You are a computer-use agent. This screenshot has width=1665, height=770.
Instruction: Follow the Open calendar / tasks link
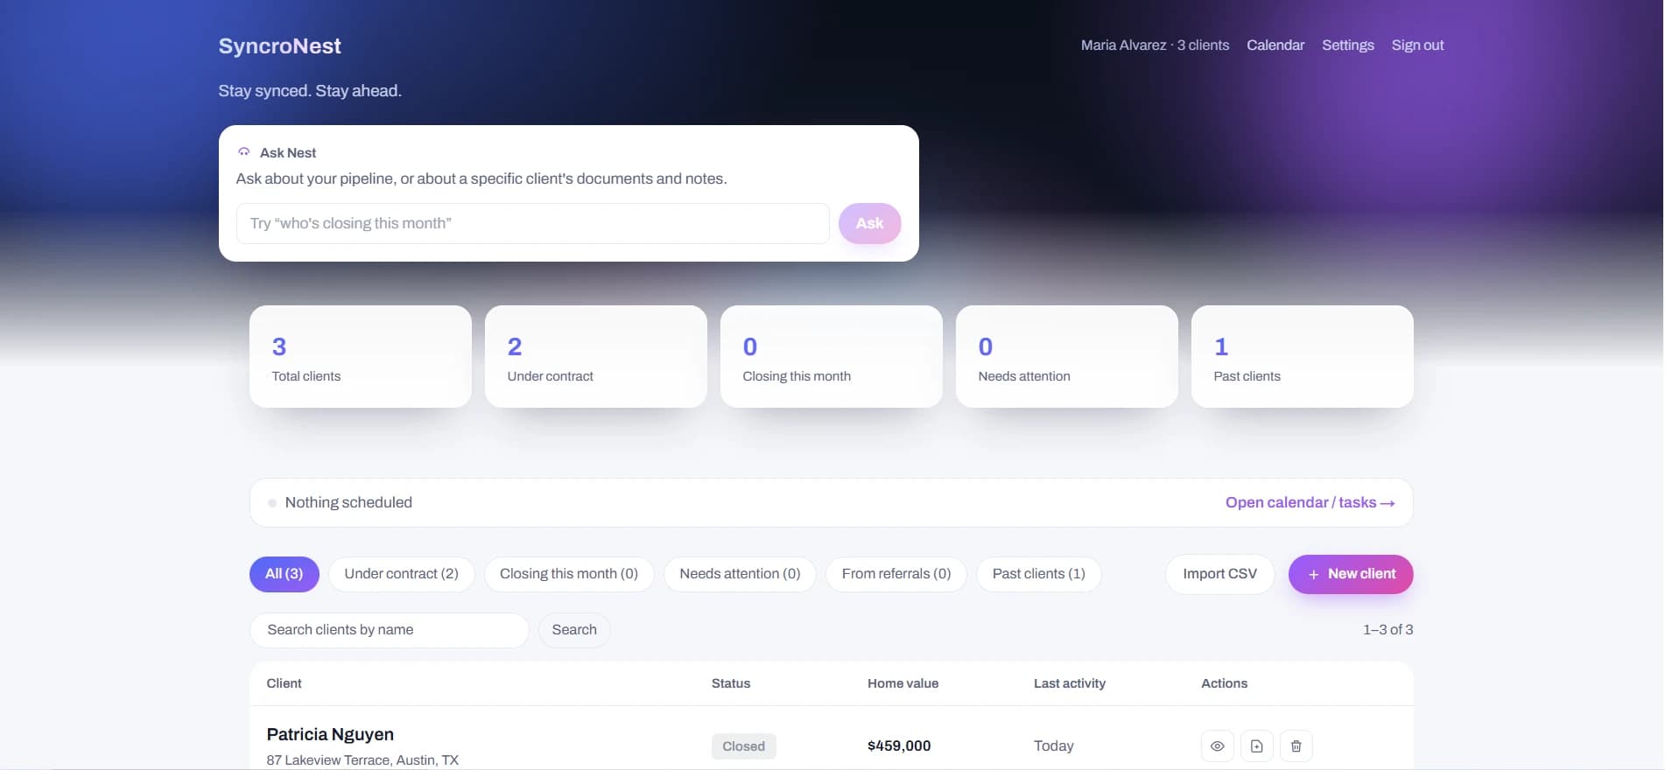(1310, 502)
